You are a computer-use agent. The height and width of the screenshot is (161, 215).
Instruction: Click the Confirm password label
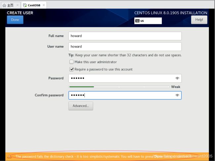click(49, 95)
